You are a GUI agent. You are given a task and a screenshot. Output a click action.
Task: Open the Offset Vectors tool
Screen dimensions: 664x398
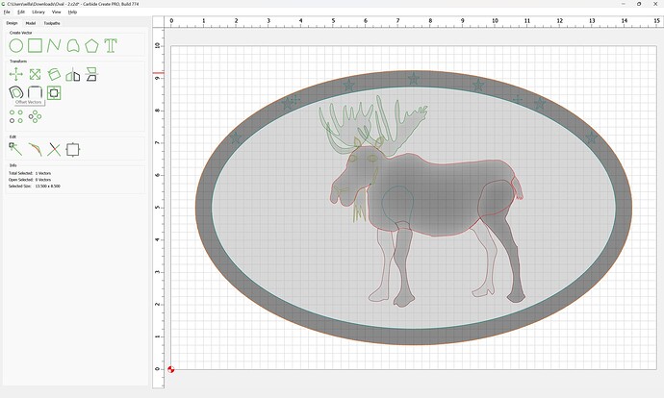(x=16, y=92)
